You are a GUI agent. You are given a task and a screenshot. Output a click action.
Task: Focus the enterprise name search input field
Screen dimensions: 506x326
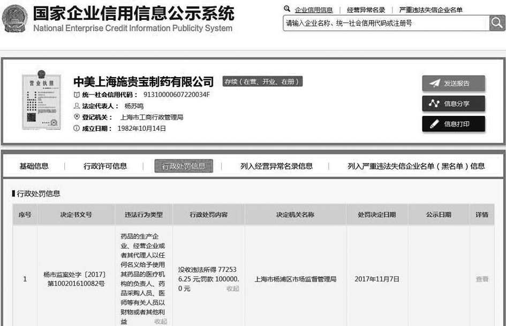click(386, 23)
